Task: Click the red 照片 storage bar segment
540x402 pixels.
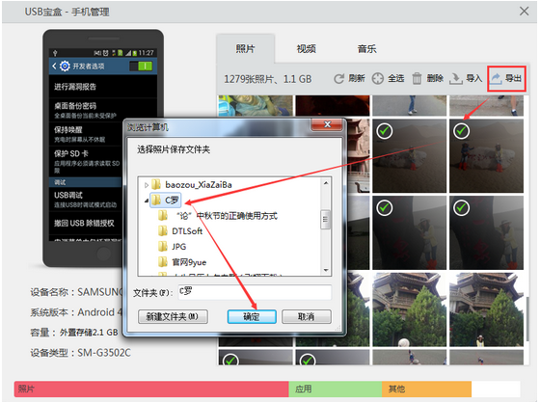Action: pos(151,389)
